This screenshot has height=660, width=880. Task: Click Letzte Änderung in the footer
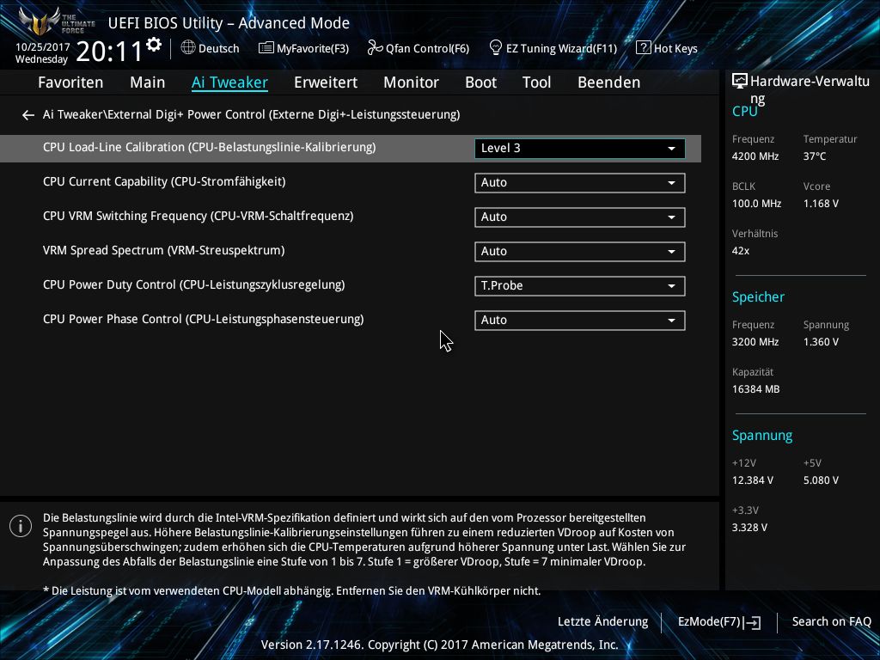(x=602, y=622)
